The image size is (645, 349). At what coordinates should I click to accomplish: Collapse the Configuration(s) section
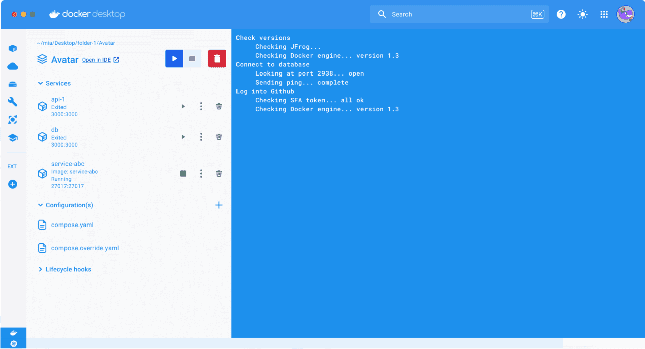coord(40,205)
